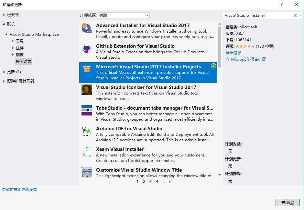This screenshot has width=304, height=210.
Task: Open the help question mark button
Action: coord(282,5)
